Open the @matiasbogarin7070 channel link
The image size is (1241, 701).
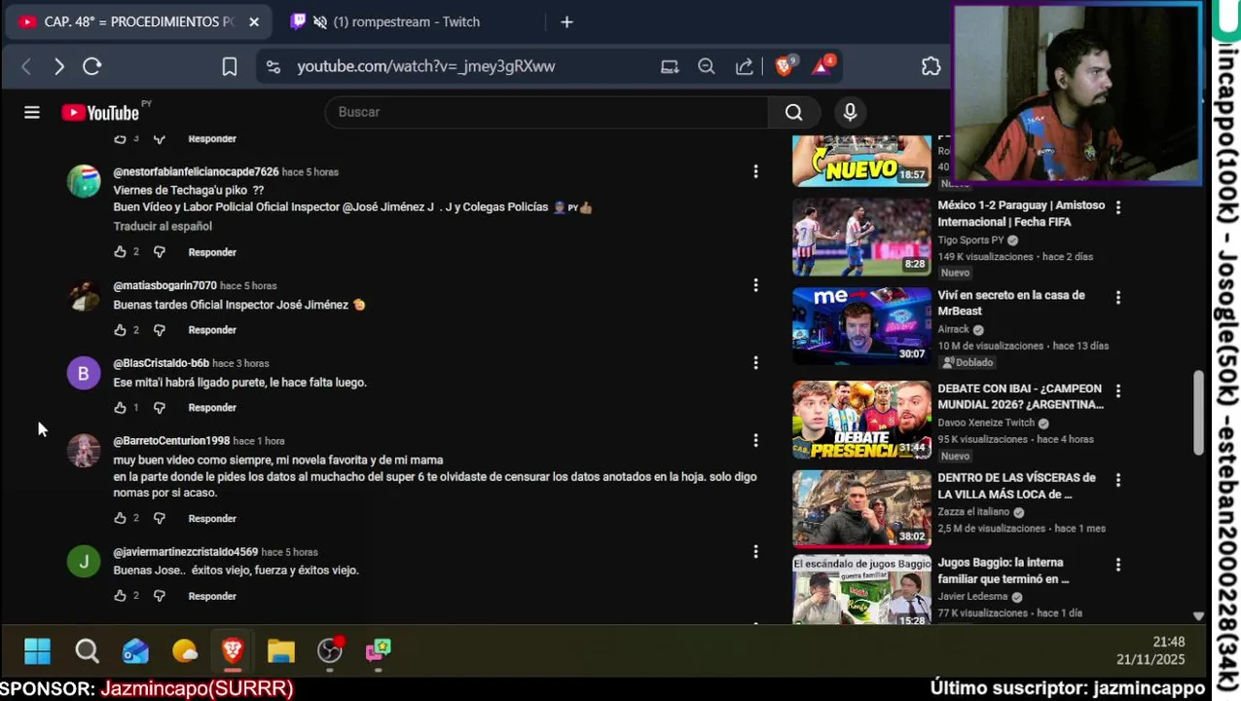[x=164, y=285]
